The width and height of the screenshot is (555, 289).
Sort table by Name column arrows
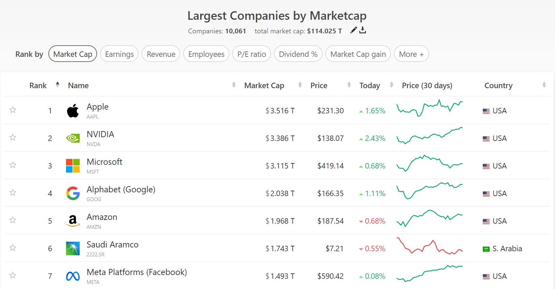click(x=234, y=84)
